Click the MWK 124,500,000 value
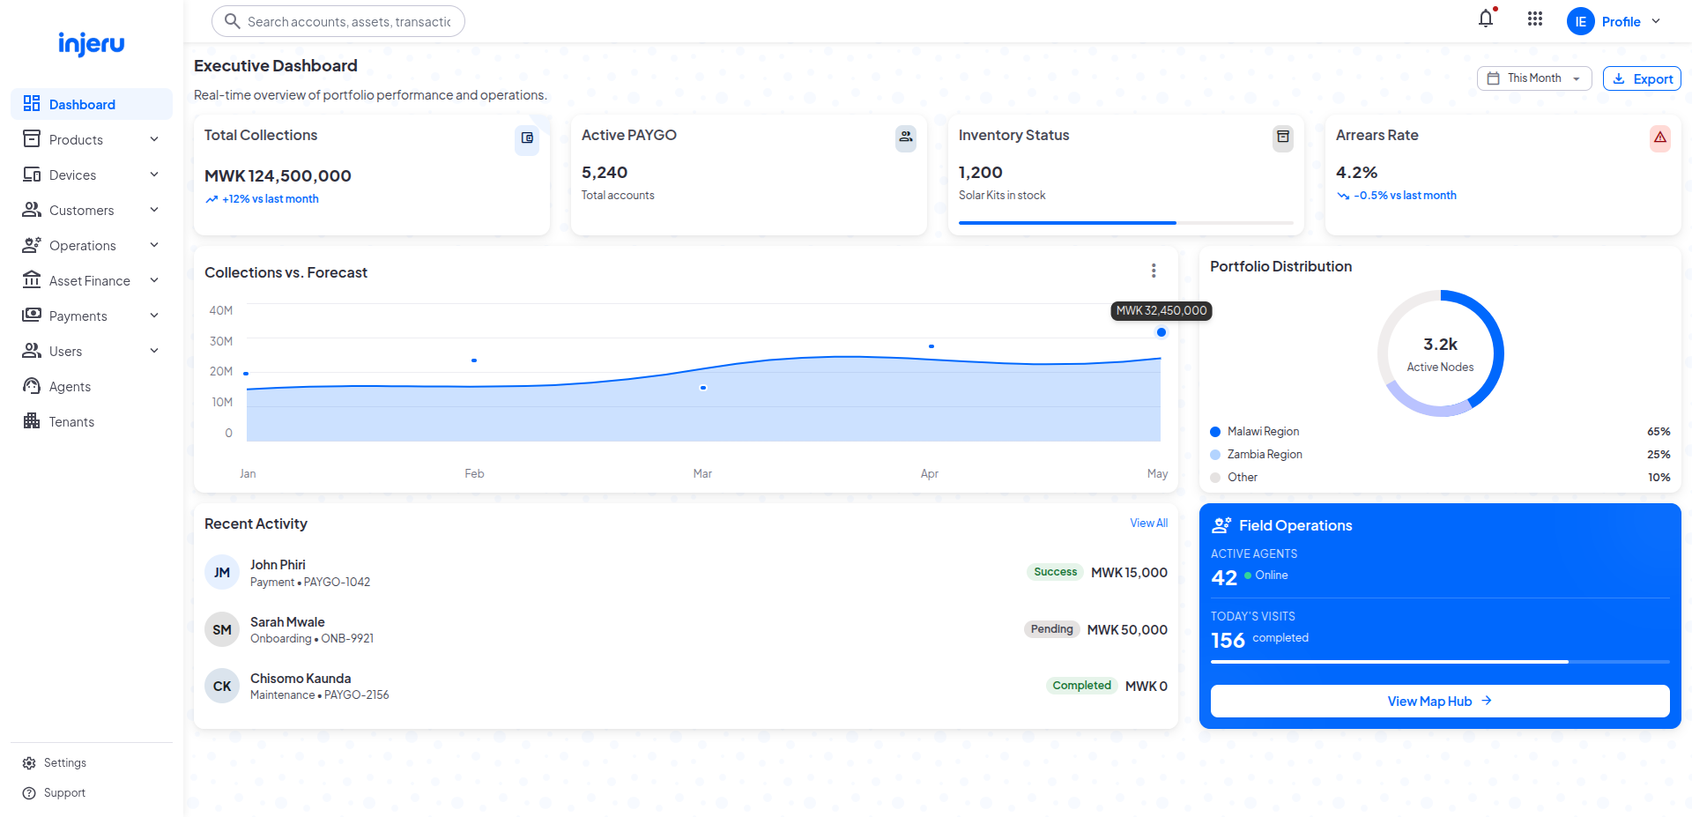The height and width of the screenshot is (817, 1692). [x=278, y=176]
